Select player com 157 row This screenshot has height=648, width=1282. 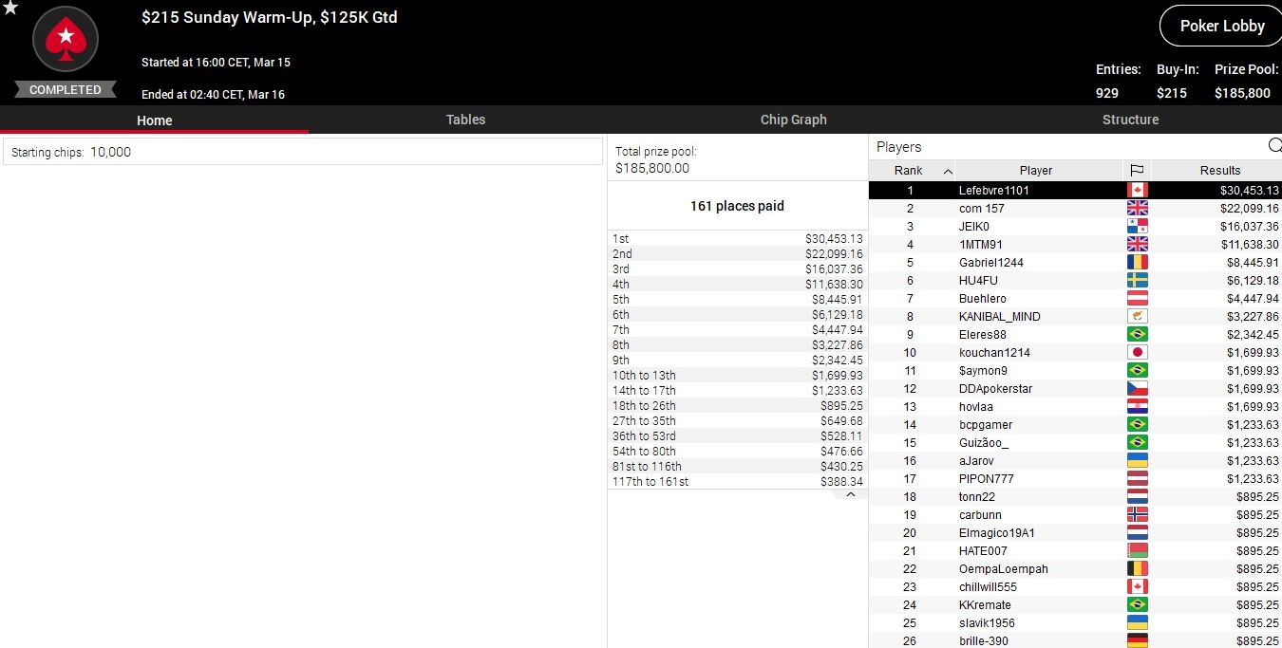click(981, 209)
